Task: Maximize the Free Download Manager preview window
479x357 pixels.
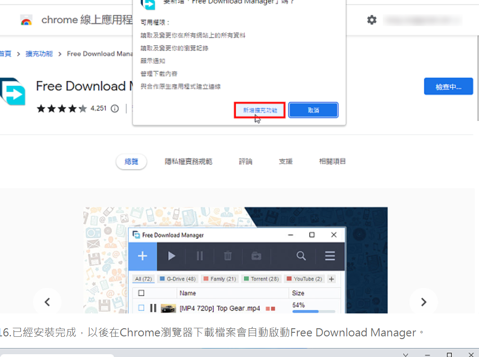Action: 312,235
